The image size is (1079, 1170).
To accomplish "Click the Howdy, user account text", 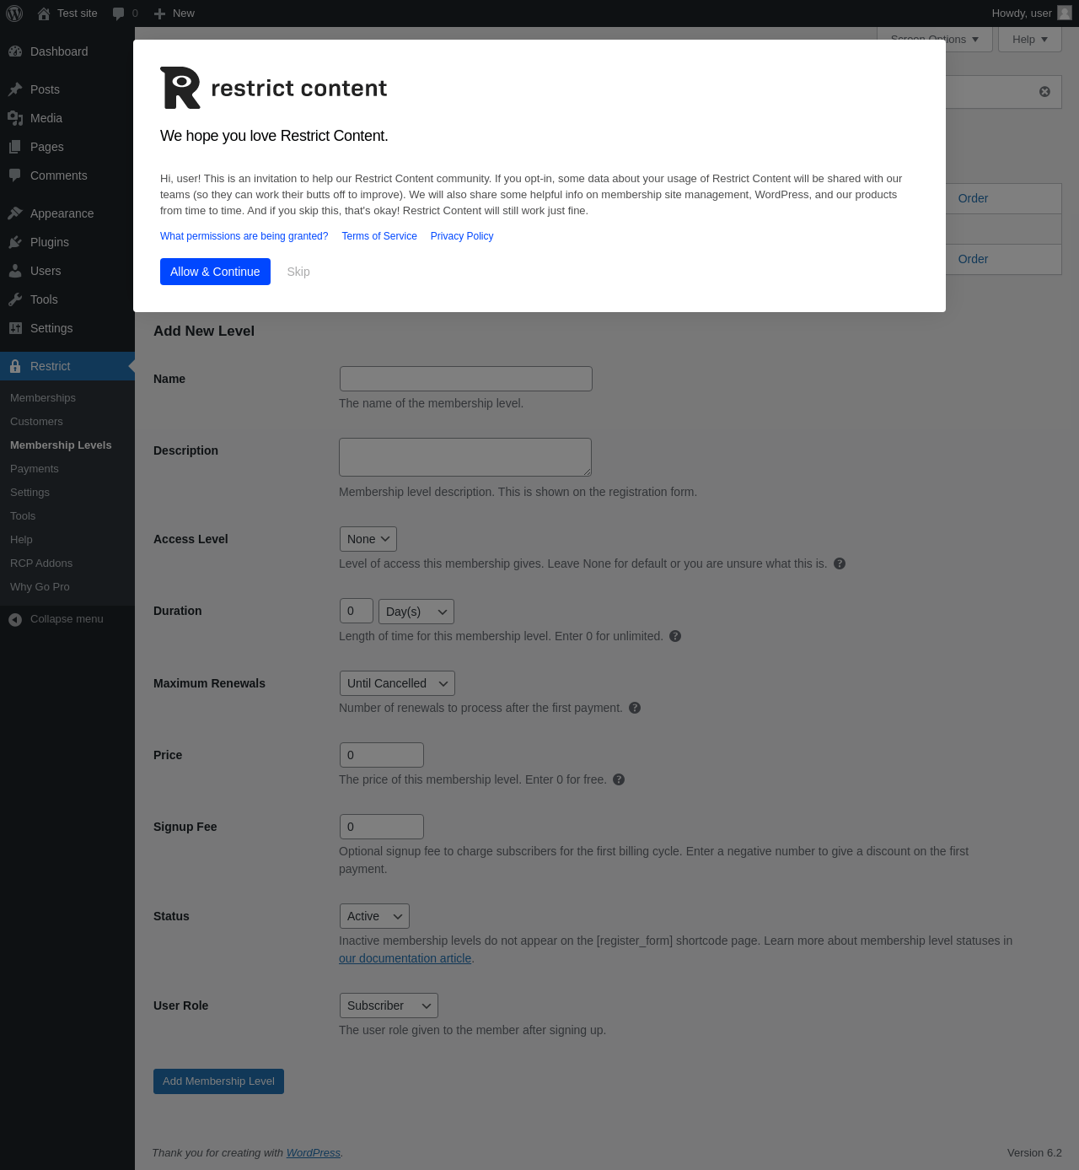I will [1022, 13].
